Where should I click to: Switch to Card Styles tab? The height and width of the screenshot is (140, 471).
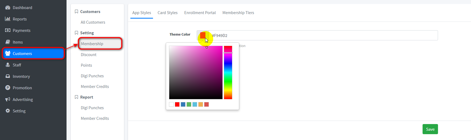click(x=168, y=12)
